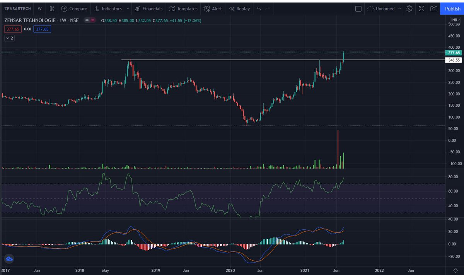Open the candlestick chart style selector
The width and height of the screenshot is (464, 275).
(51, 9)
